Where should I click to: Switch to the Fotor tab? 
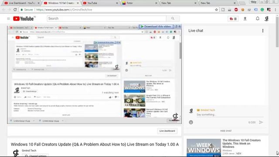click(x=139, y=3)
